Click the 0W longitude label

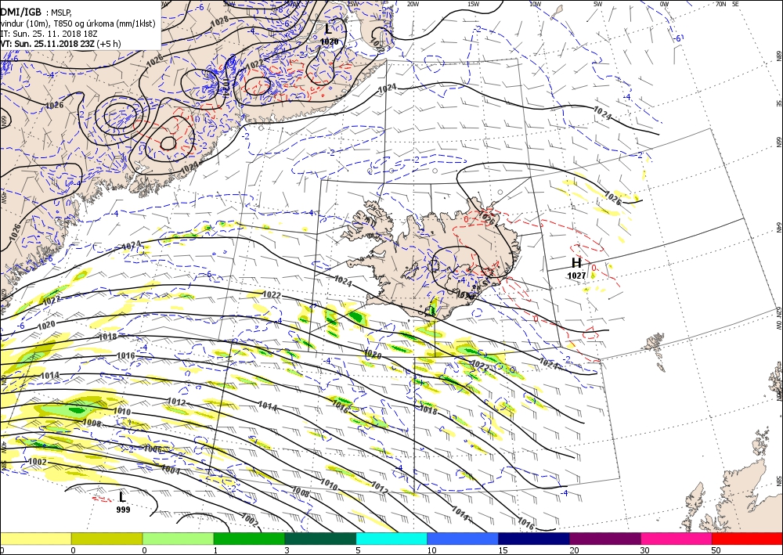click(664, 4)
